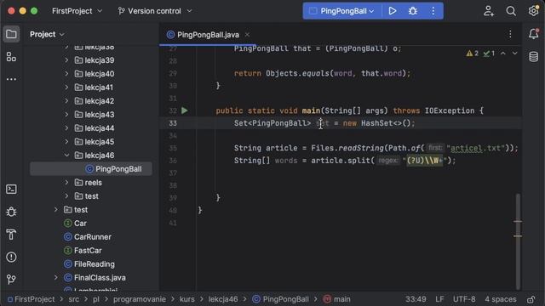Select the PingPongBall.java editor tab
Viewport: 545px width, 306px height.
click(x=208, y=35)
